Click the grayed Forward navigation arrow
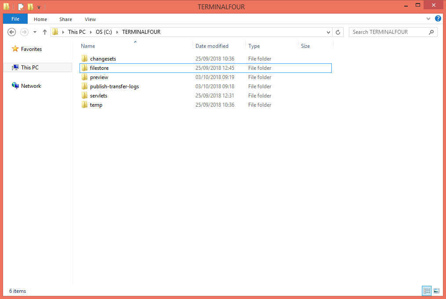This screenshot has height=299, width=446. (24, 32)
